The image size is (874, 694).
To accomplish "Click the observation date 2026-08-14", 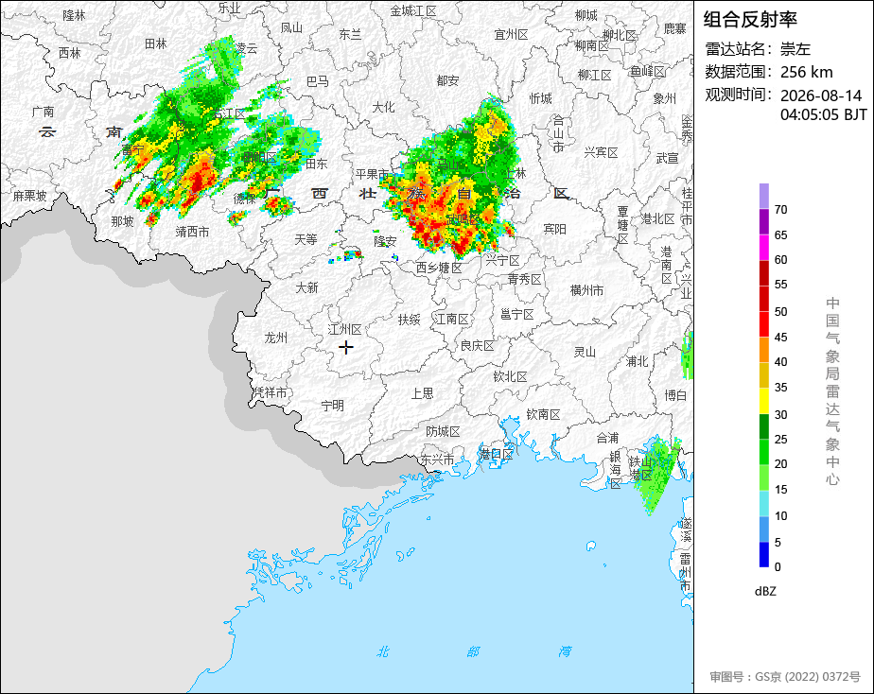I will coord(821,95).
